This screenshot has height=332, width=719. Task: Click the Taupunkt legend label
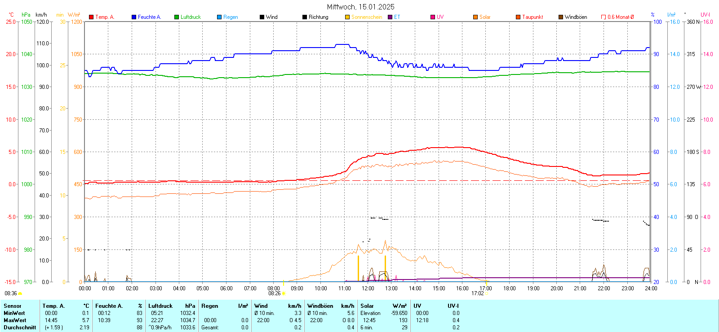point(533,17)
